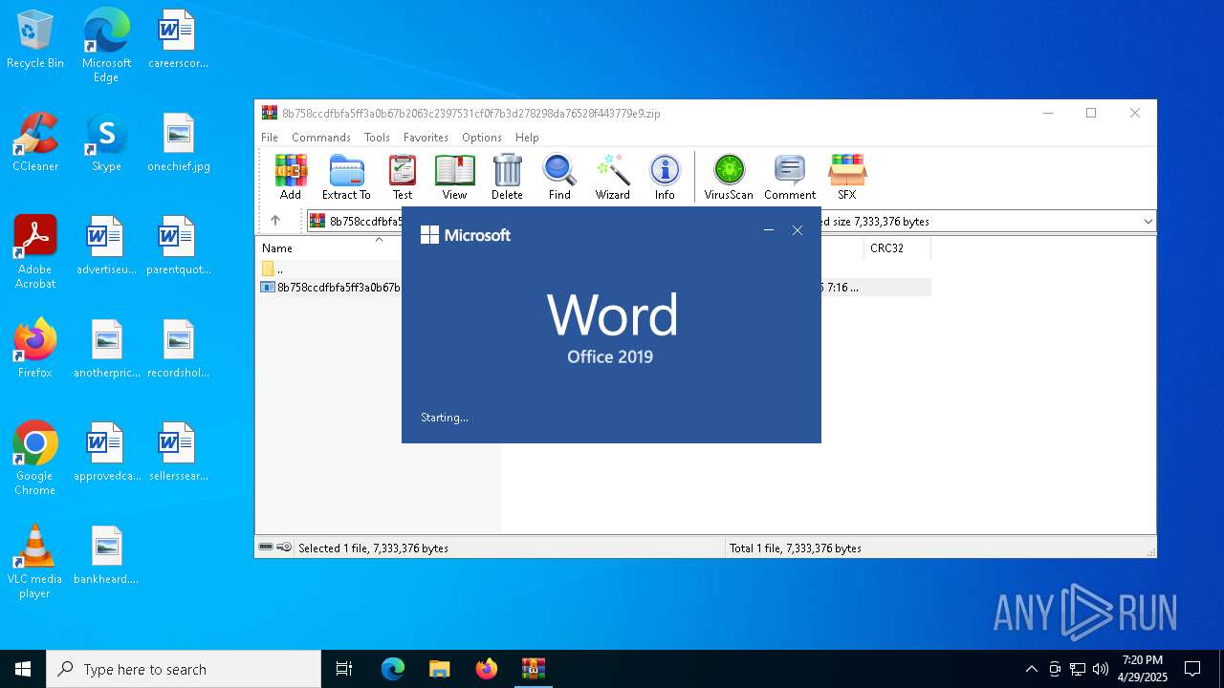
Task: Click the 'Total 1 file, 7,333,376 bytes' status text
Action: click(x=796, y=548)
